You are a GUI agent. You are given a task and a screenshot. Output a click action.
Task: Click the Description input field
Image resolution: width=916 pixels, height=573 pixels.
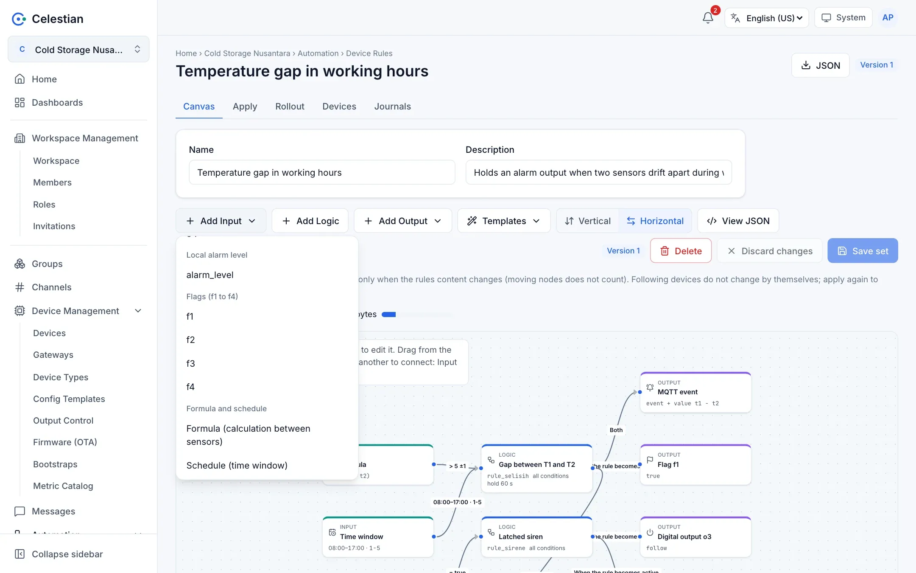(598, 172)
